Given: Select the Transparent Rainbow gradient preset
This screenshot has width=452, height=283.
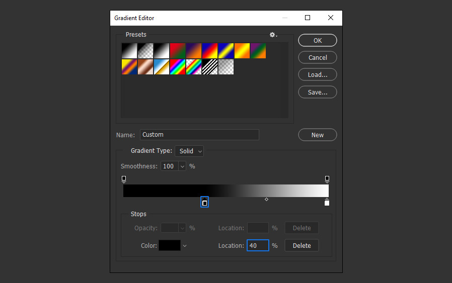Looking at the screenshot, I should point(194,67).
